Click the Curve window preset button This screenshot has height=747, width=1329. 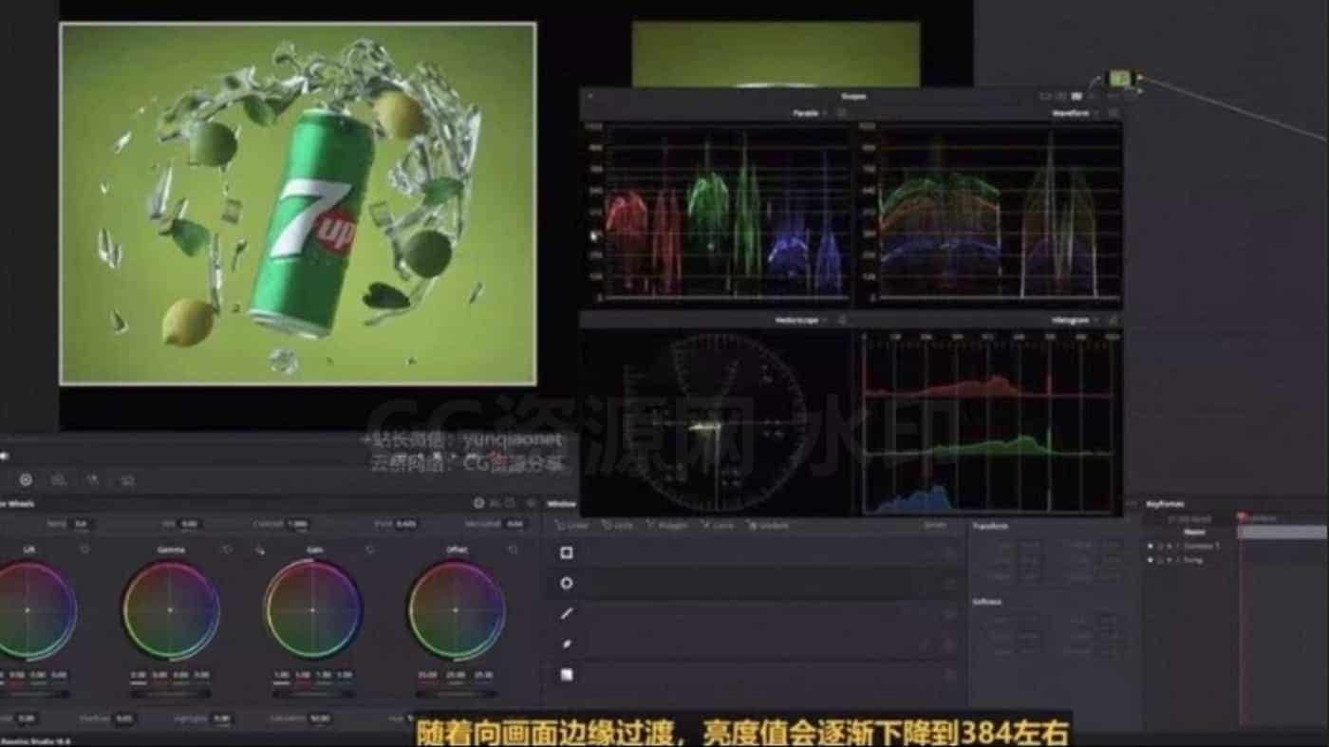point(718,525)
